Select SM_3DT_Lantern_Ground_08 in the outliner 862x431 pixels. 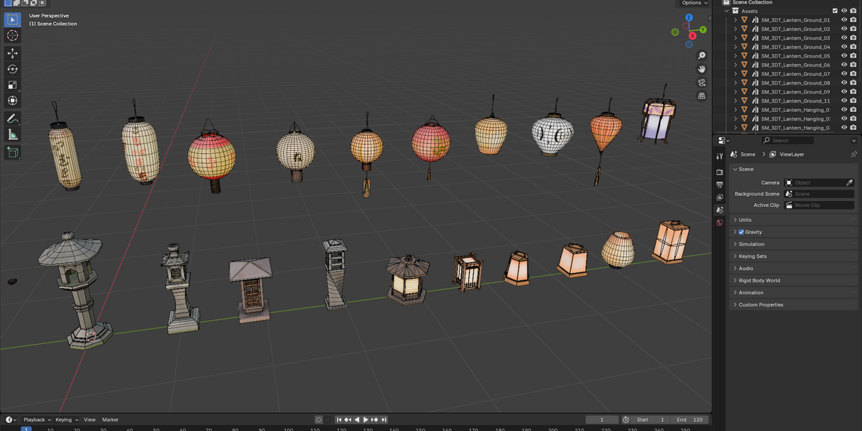point(795,83)
